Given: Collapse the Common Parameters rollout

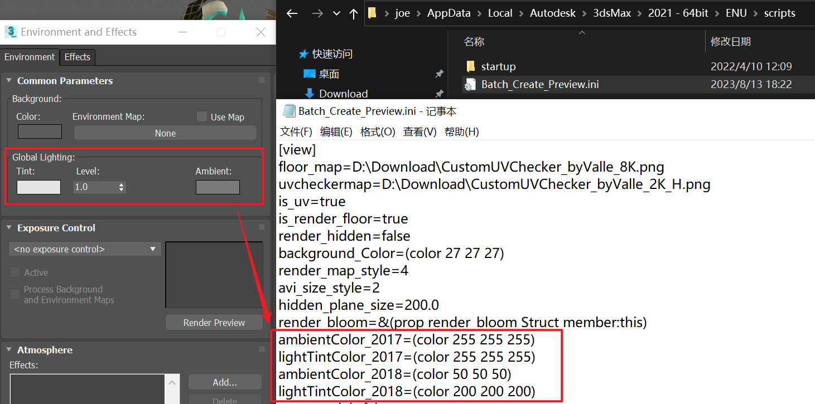Looking at the screenshot, I should (x=9, y=81).
